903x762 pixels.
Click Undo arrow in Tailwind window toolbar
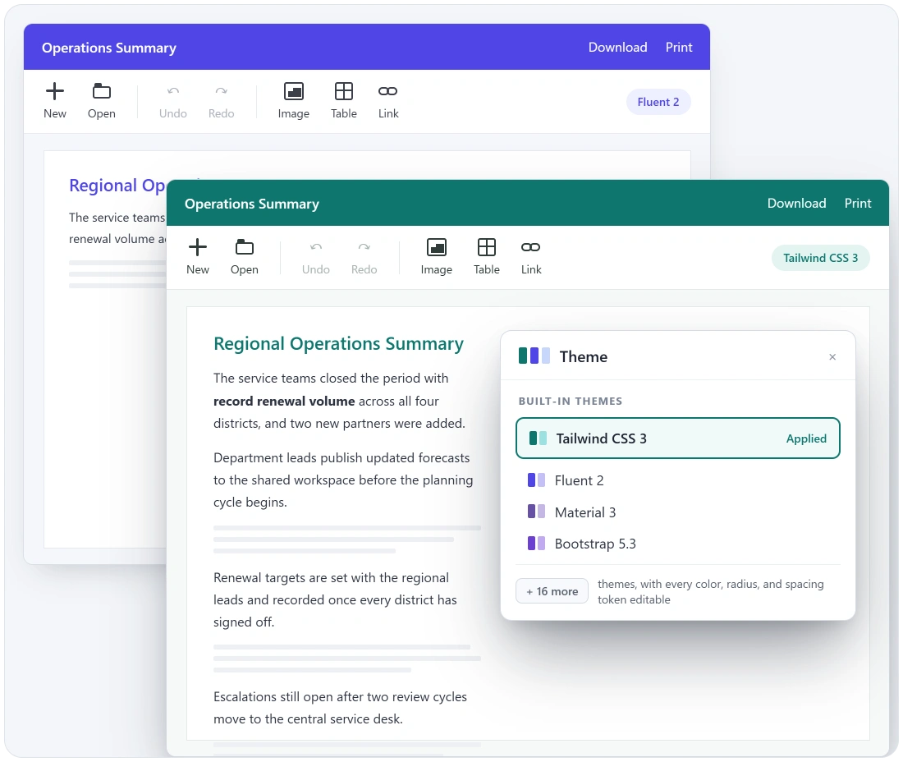pyautogui.click(x=315, y=247)
